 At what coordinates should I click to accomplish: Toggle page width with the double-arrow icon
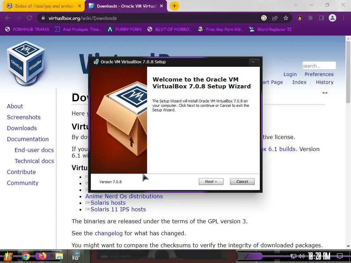[325, 92]
